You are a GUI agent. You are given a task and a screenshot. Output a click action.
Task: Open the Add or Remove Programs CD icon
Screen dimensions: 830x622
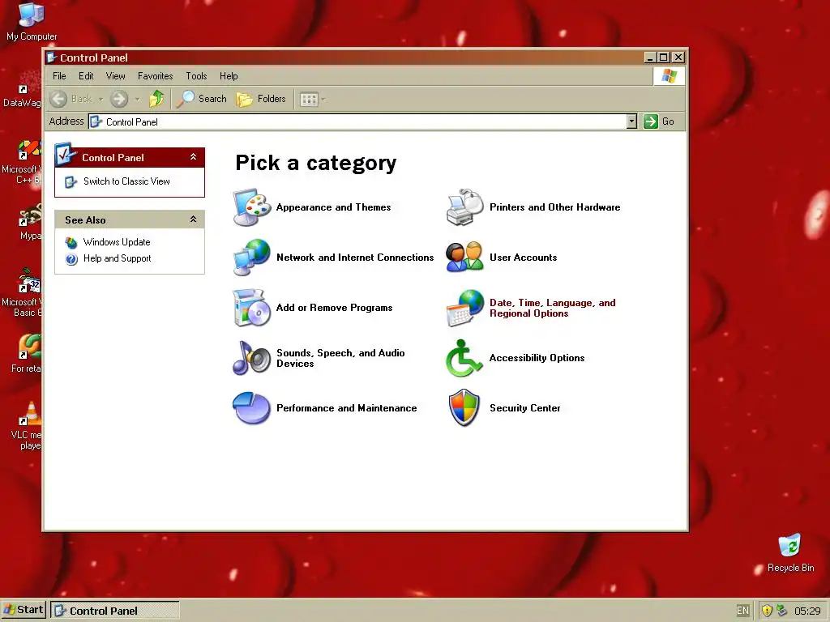[x=252, y=308]
